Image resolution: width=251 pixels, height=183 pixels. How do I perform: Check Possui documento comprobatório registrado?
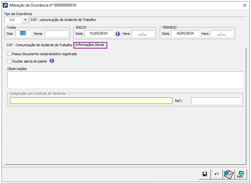click(9, 54)
